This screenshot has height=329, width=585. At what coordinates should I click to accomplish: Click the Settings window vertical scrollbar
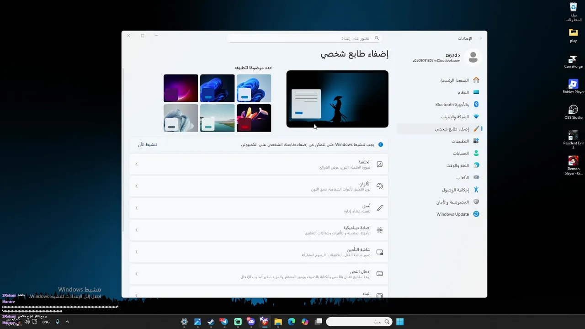pyautogui.click(x=123, y=150)
